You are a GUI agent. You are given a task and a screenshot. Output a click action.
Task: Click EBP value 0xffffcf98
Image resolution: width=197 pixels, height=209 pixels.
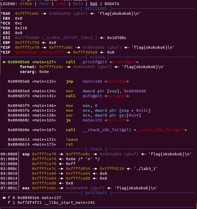coord(27,43)
